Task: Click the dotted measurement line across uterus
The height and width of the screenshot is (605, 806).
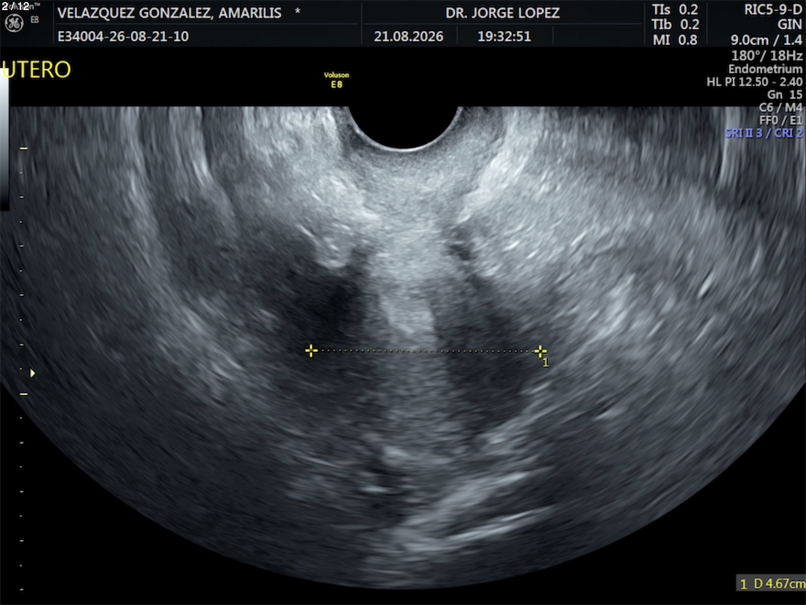Action: coord(426,351)
